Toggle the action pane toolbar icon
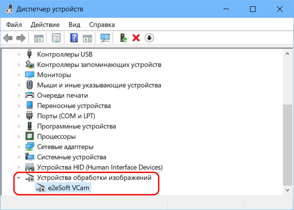This screenshot has width=294, height=210. (x=87, y=38)
